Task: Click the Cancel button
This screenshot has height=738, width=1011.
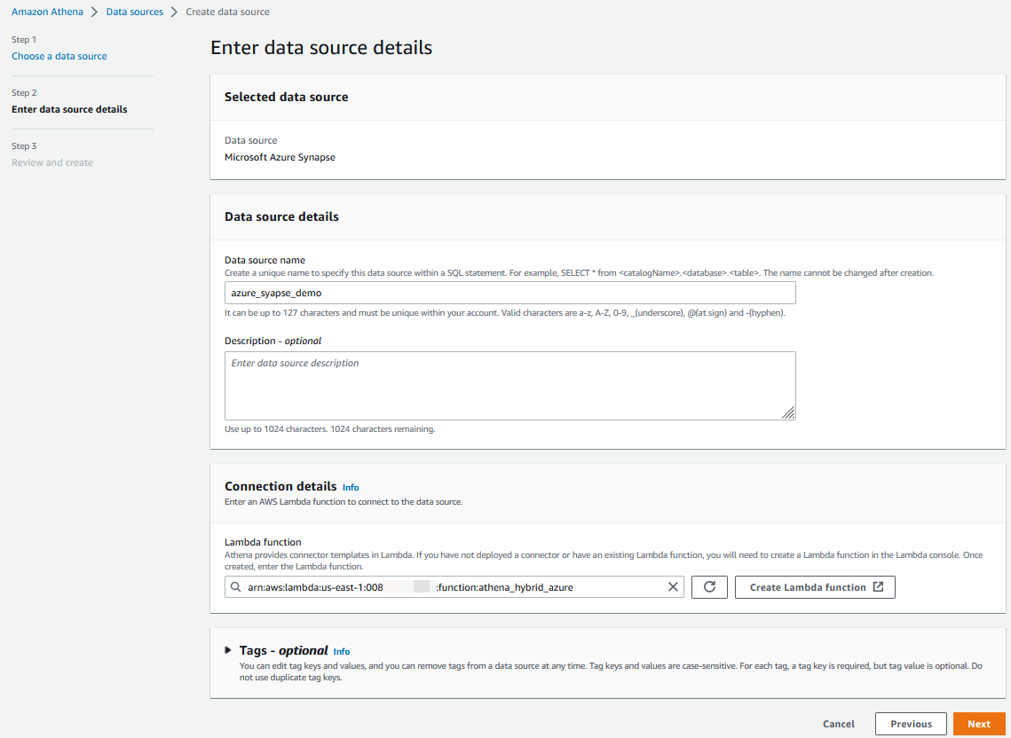Action: point(839,724)
